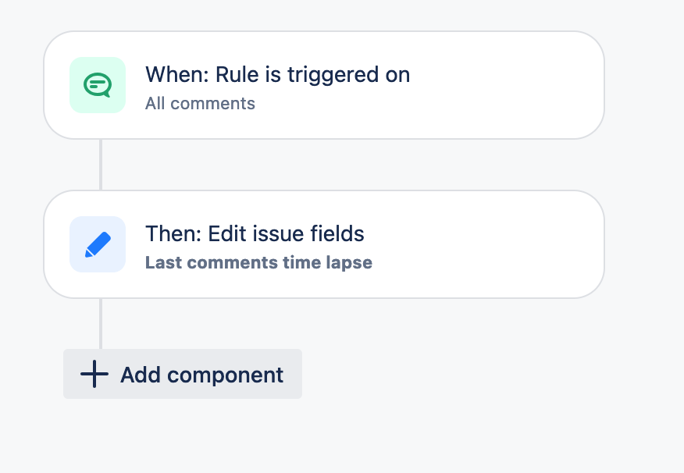Click the connector line between trigger and action
The width and height of the screenshot is (684, 473).
click(x=101, y=165)
